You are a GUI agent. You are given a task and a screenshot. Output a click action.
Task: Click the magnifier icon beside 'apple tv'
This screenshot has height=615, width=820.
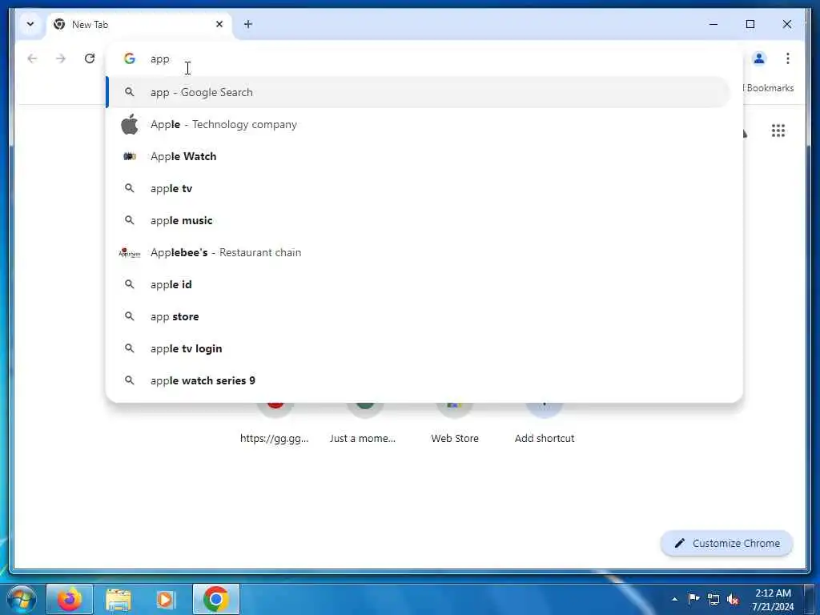129,188
